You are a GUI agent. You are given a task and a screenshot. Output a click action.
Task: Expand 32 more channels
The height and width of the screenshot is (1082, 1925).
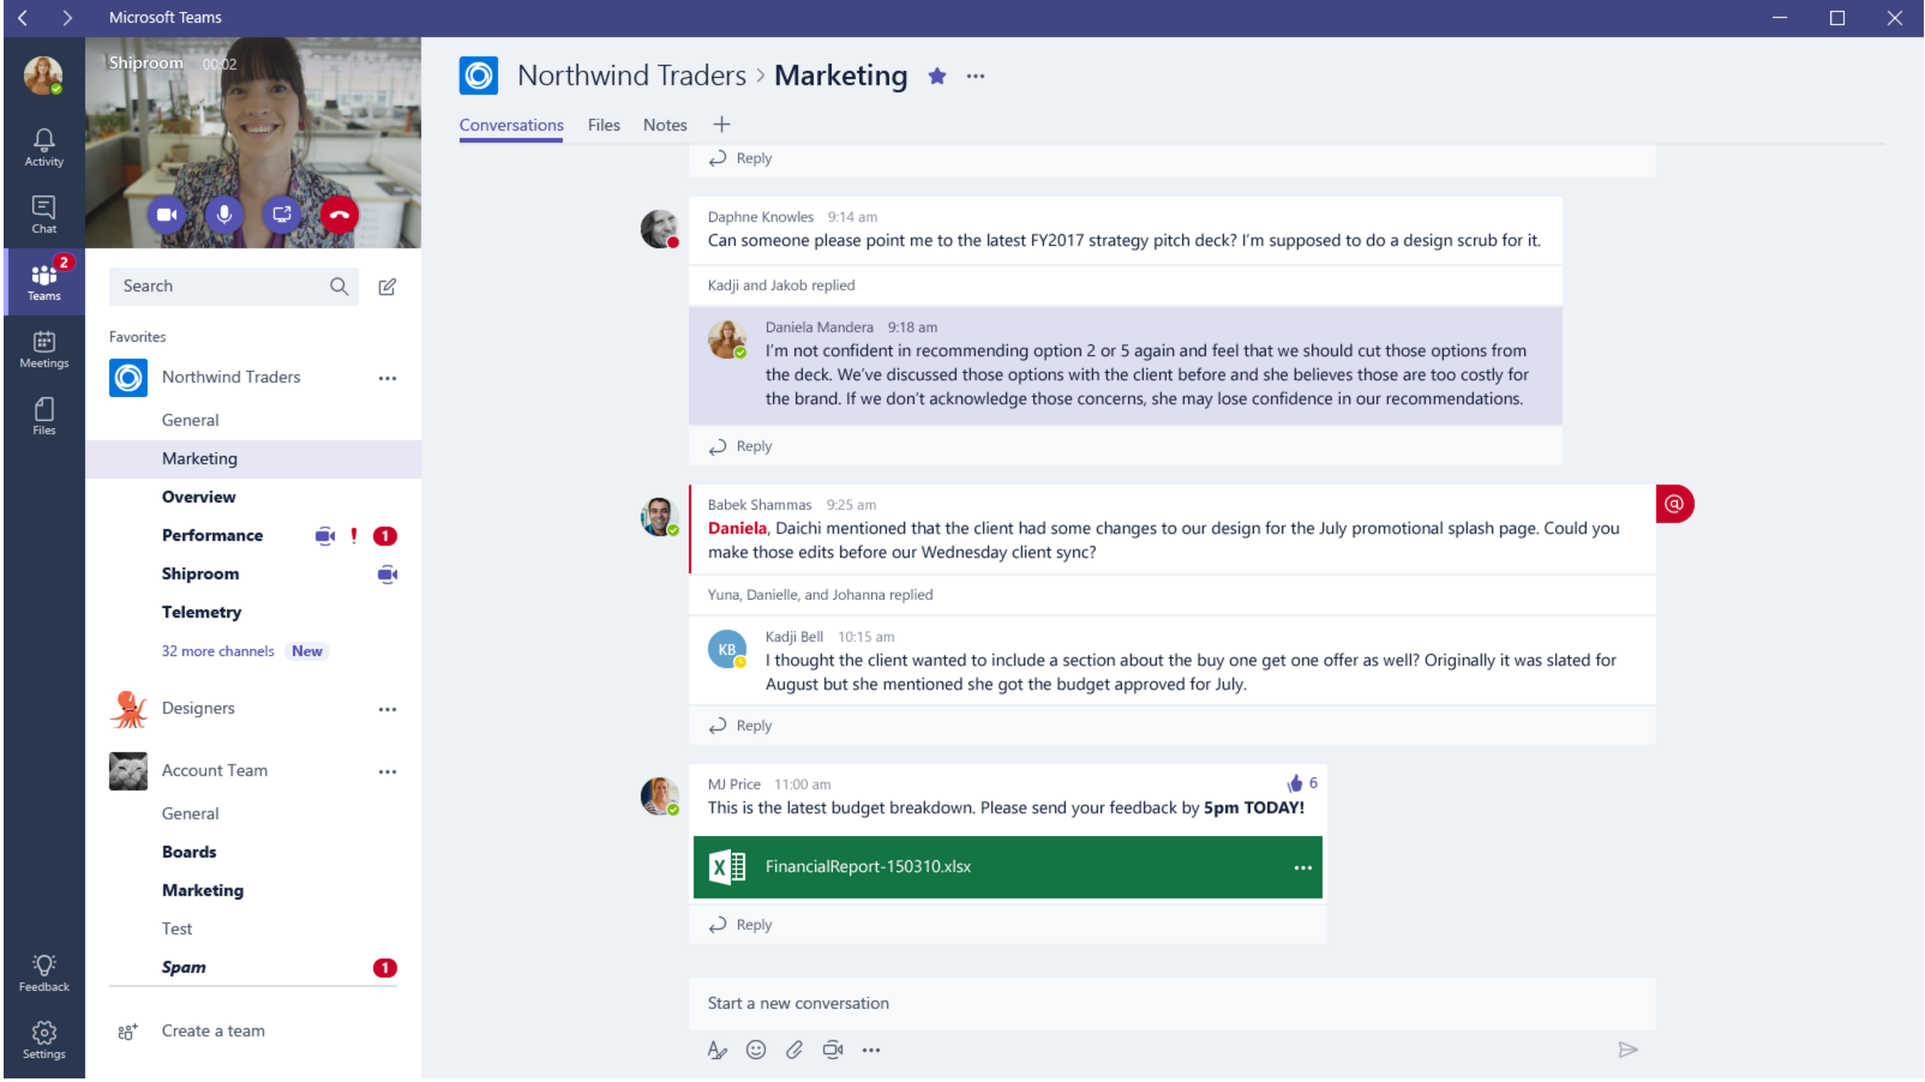click(x=218, y=651)
